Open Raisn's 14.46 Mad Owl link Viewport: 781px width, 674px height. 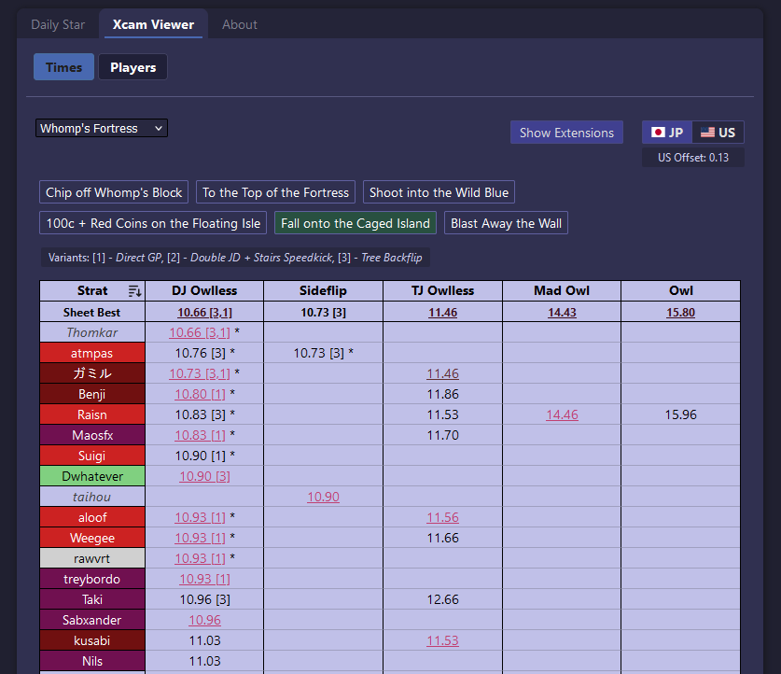pos(562,414)
